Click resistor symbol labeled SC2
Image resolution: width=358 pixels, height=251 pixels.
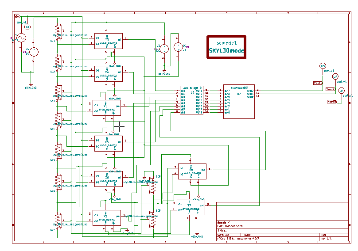coord(58,62)
